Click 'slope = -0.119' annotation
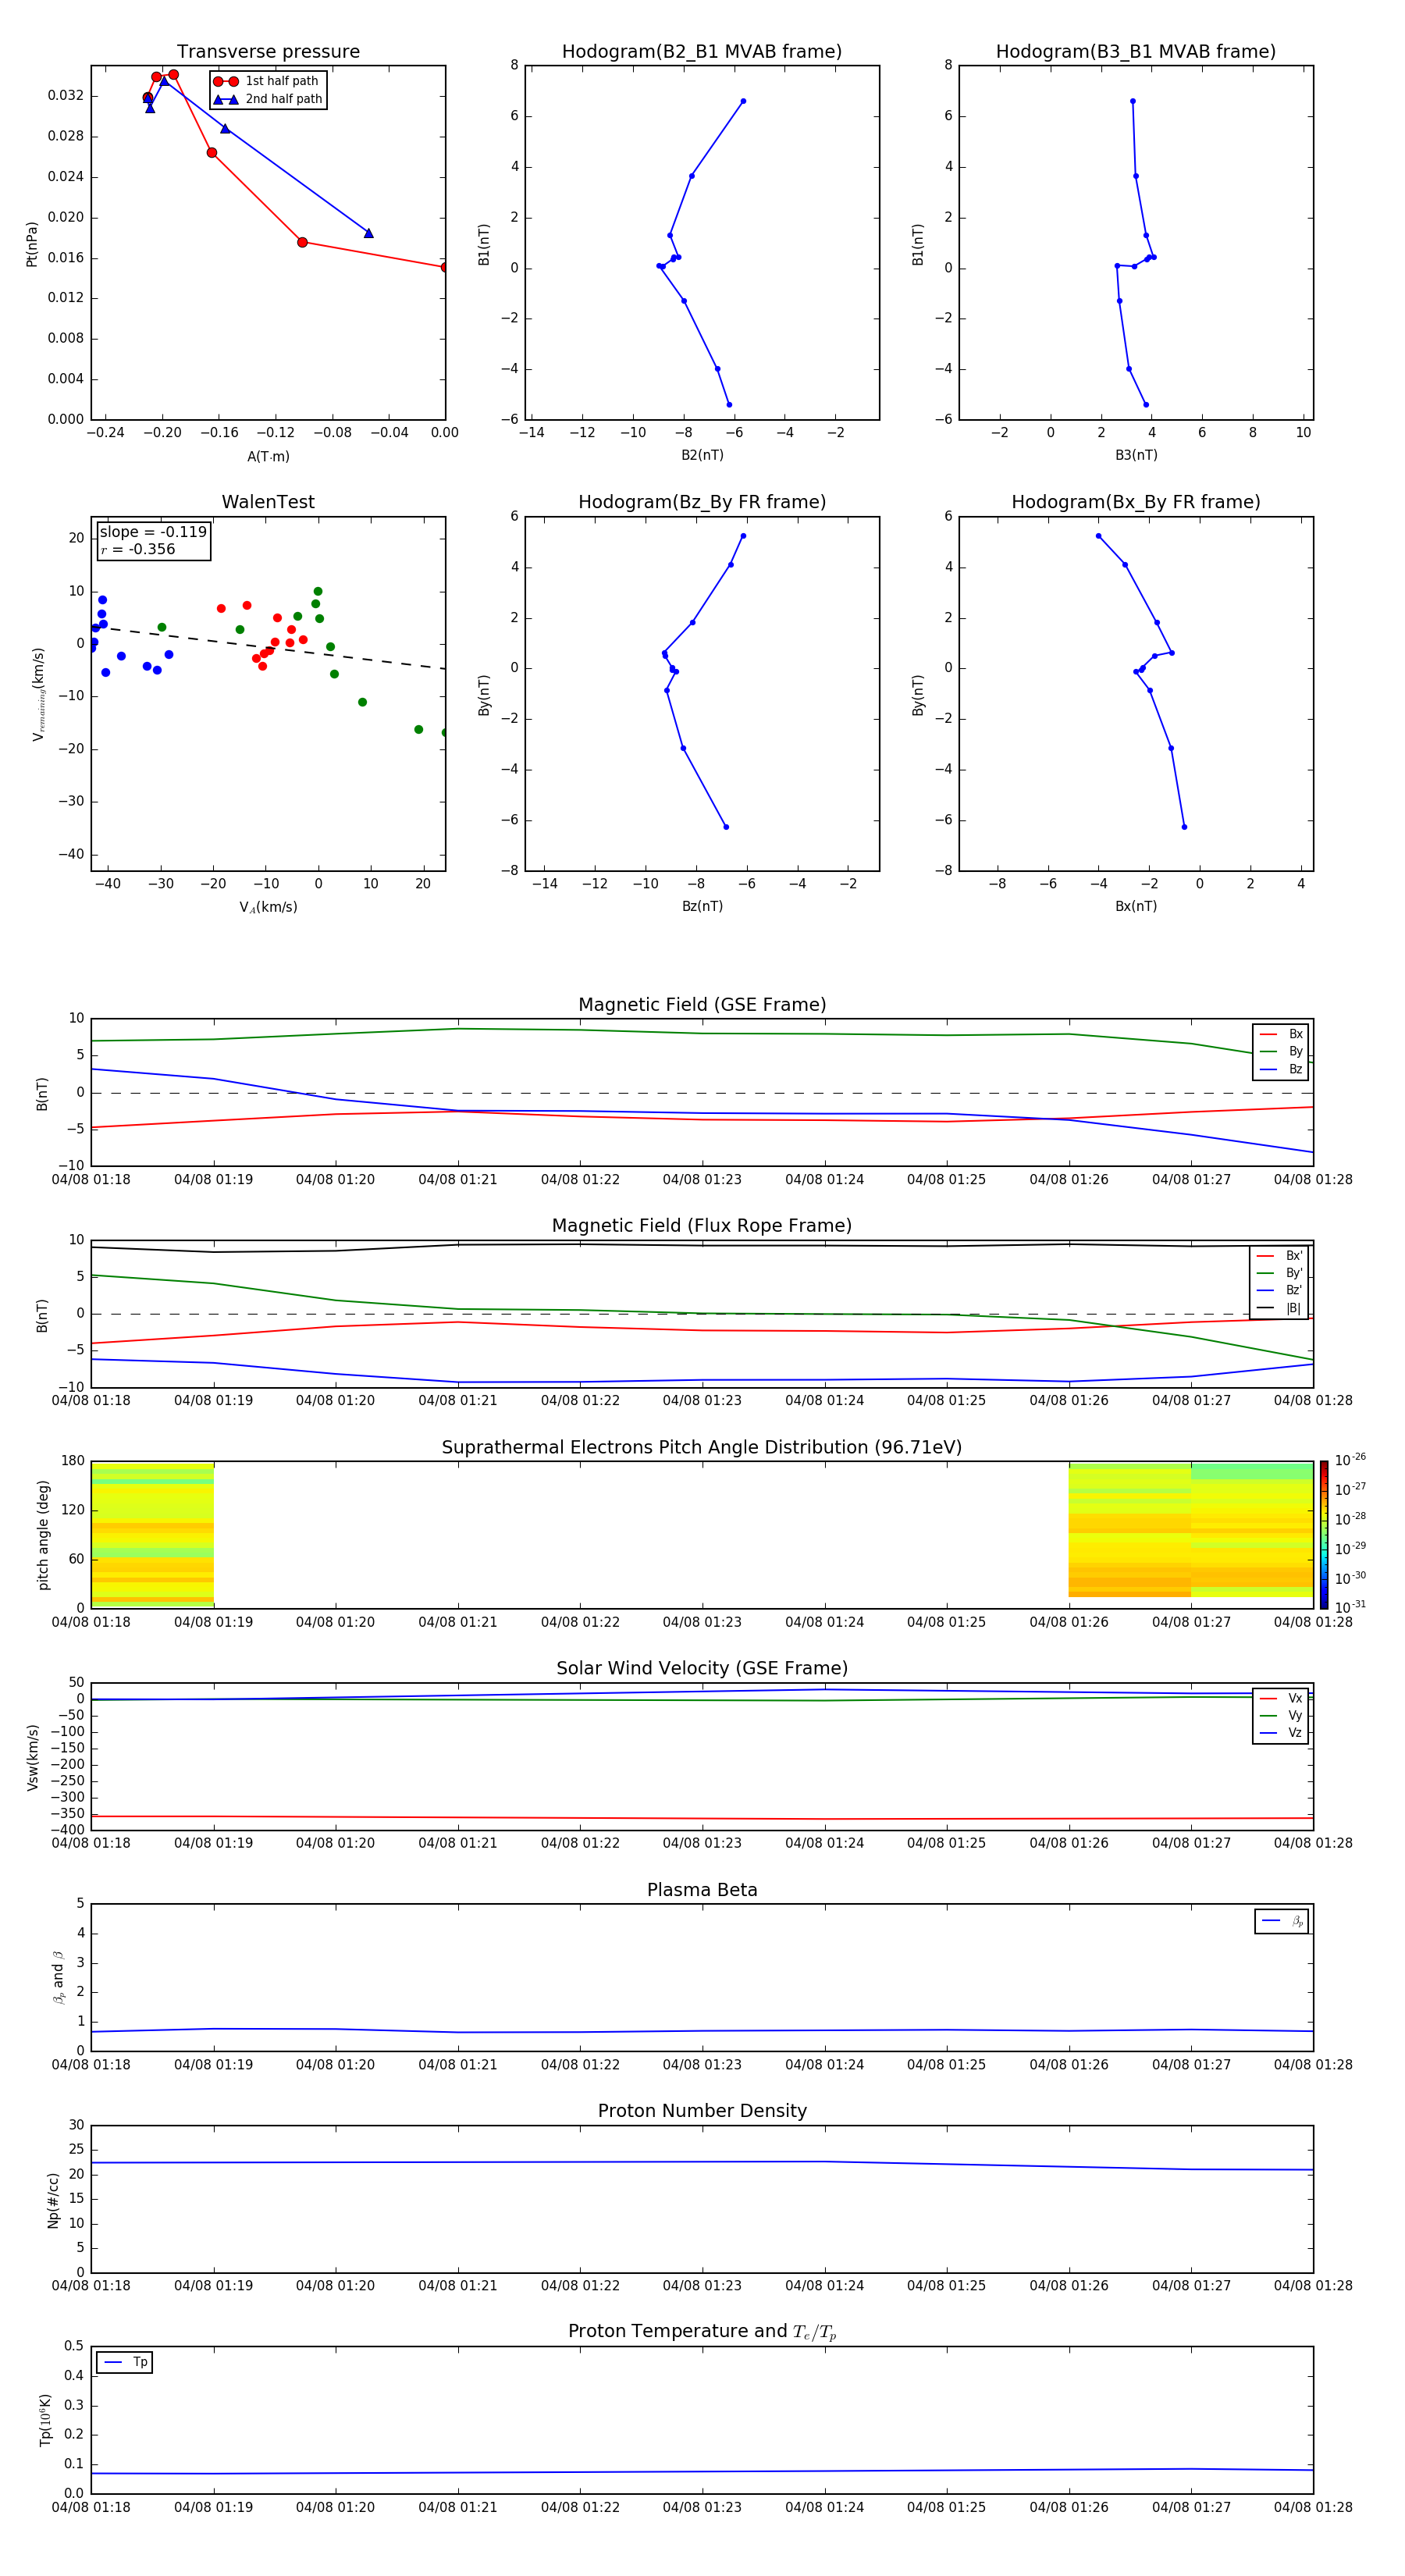1405x2576 pixels. point(153,532)
